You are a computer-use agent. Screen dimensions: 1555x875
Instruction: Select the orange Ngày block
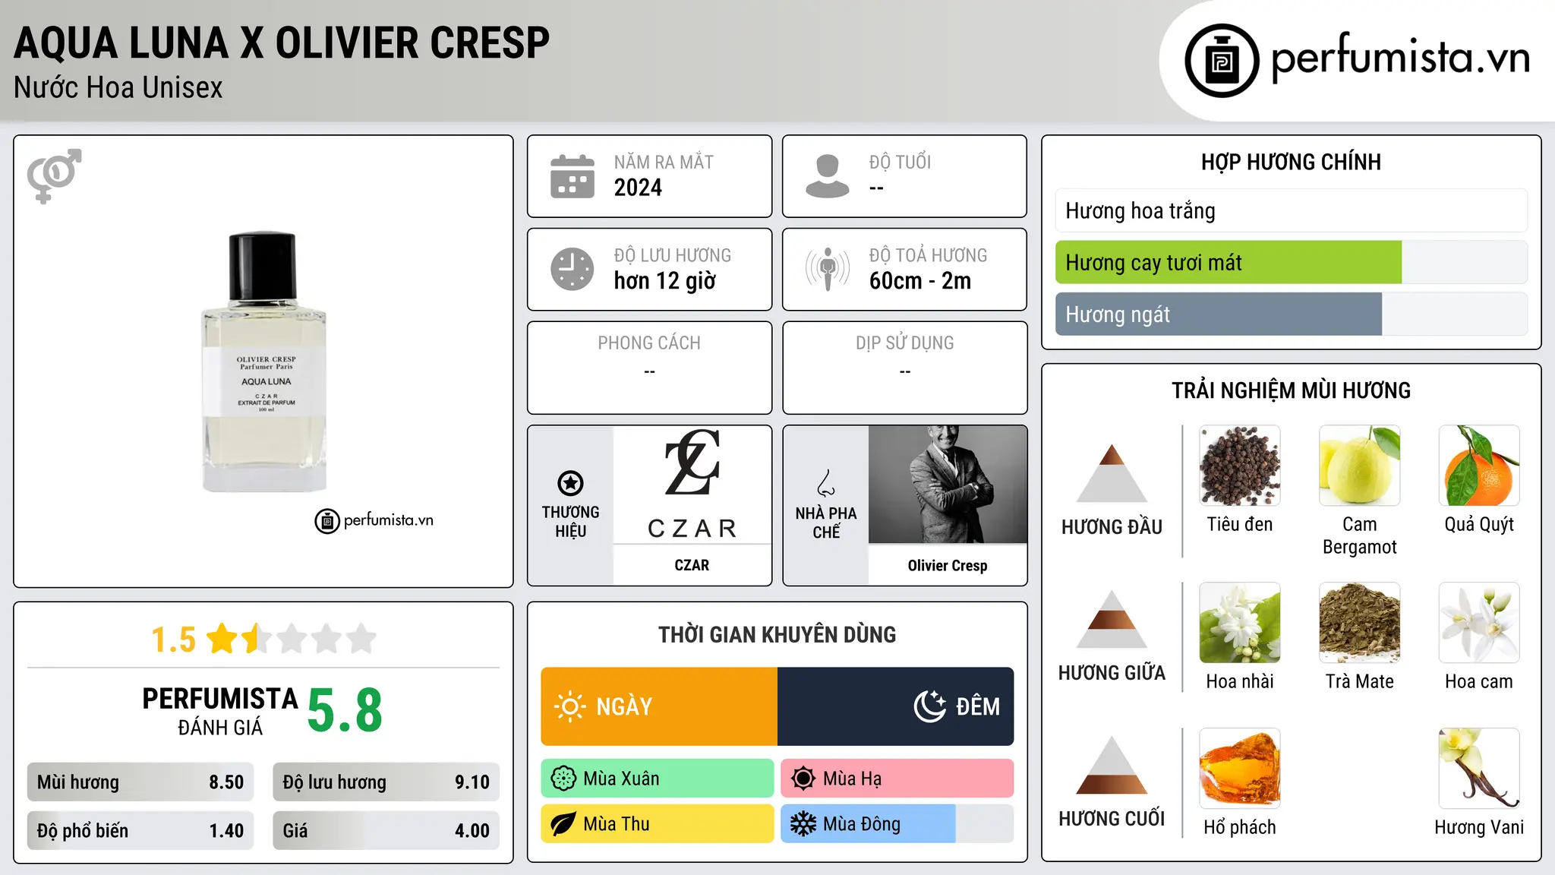click(x=659, y=706)
